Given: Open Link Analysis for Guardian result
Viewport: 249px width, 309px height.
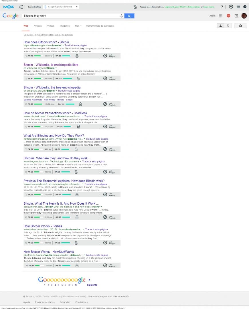Looking at the screenshot, I should (x=109, y=172).
